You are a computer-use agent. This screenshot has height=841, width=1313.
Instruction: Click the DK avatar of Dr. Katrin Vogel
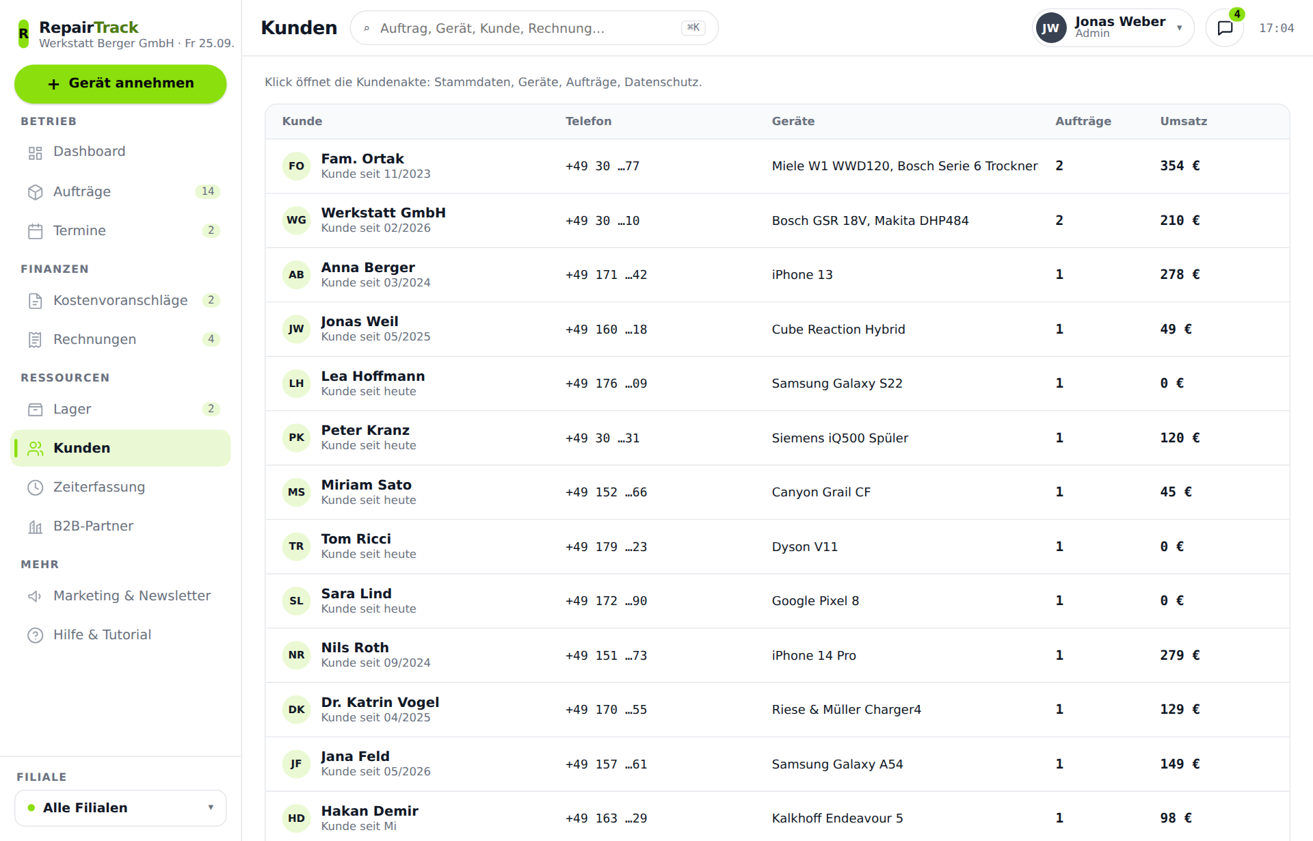[x=296, y=710]
